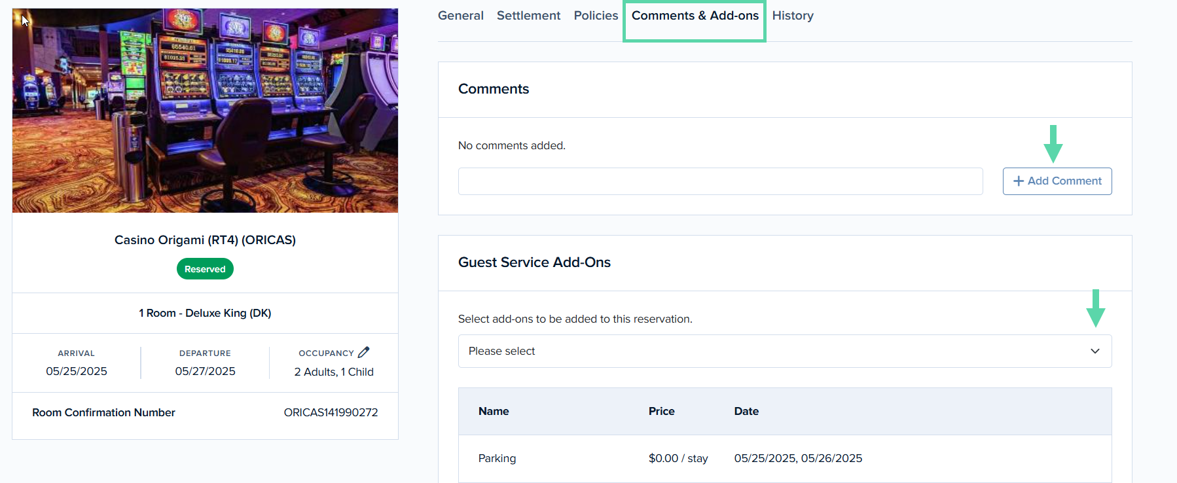This screenshot has width=1177, height=483.
Task: View the History tab
Action: (x=793, y=16)
